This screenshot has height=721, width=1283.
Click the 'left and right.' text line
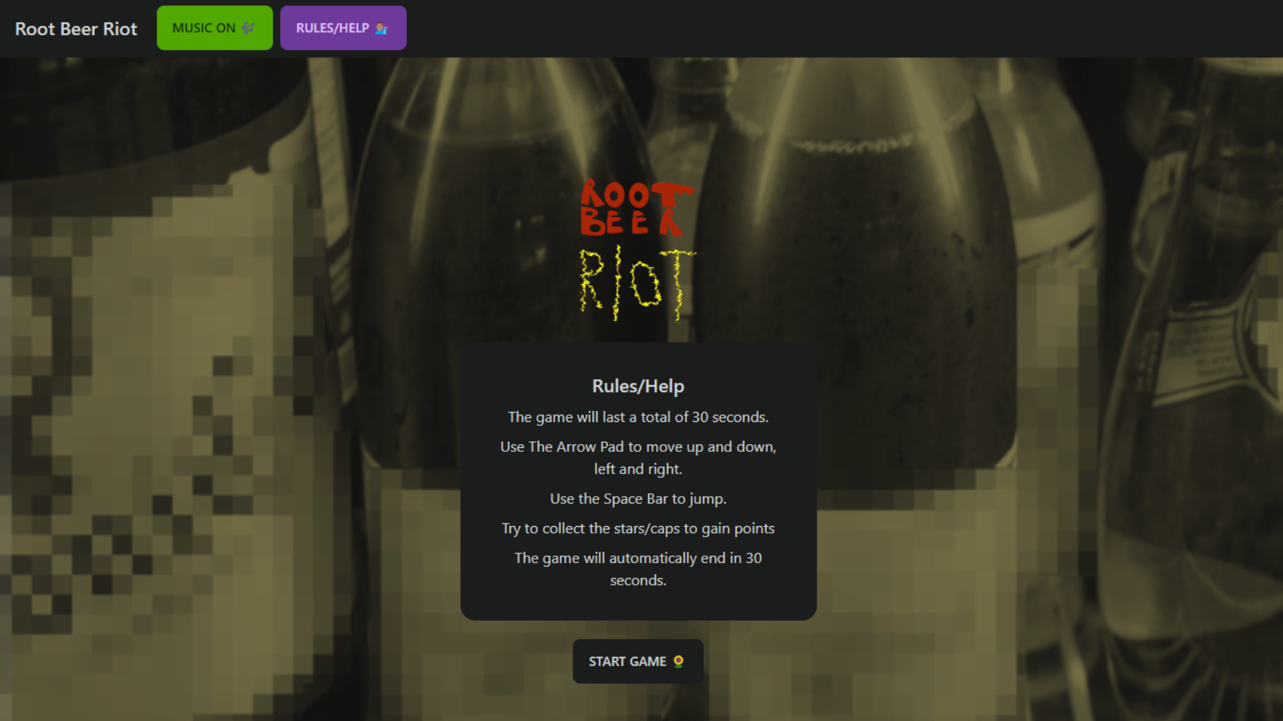coord(638,469)
